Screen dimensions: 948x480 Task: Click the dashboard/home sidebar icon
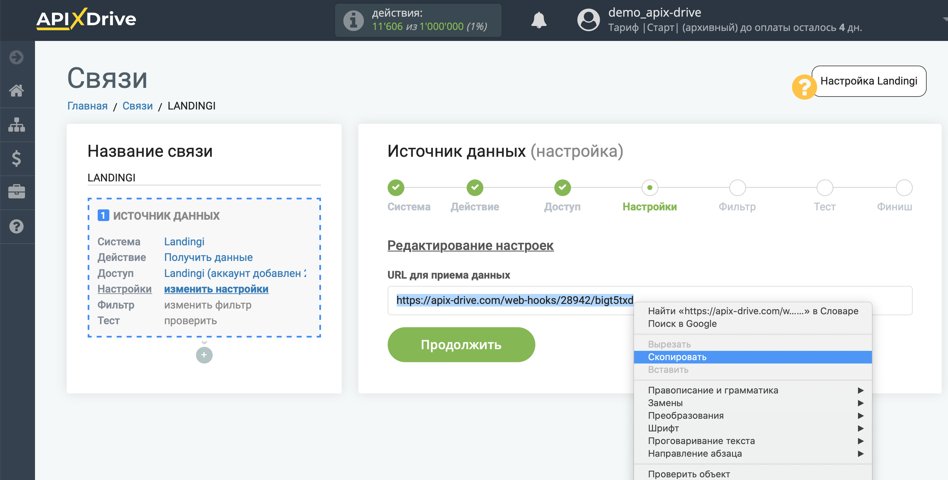[17, 90]
